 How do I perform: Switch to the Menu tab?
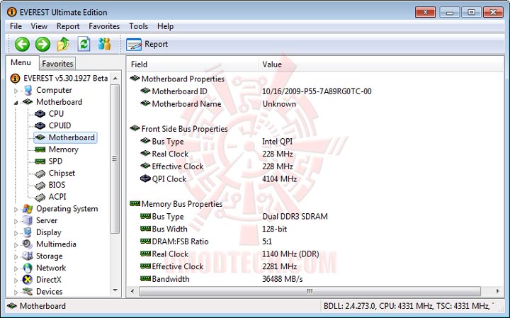pyautogui.click(x=21, y=62)
